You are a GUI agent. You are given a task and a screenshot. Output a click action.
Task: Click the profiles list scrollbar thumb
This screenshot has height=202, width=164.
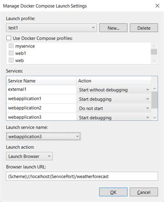point(154,52)
